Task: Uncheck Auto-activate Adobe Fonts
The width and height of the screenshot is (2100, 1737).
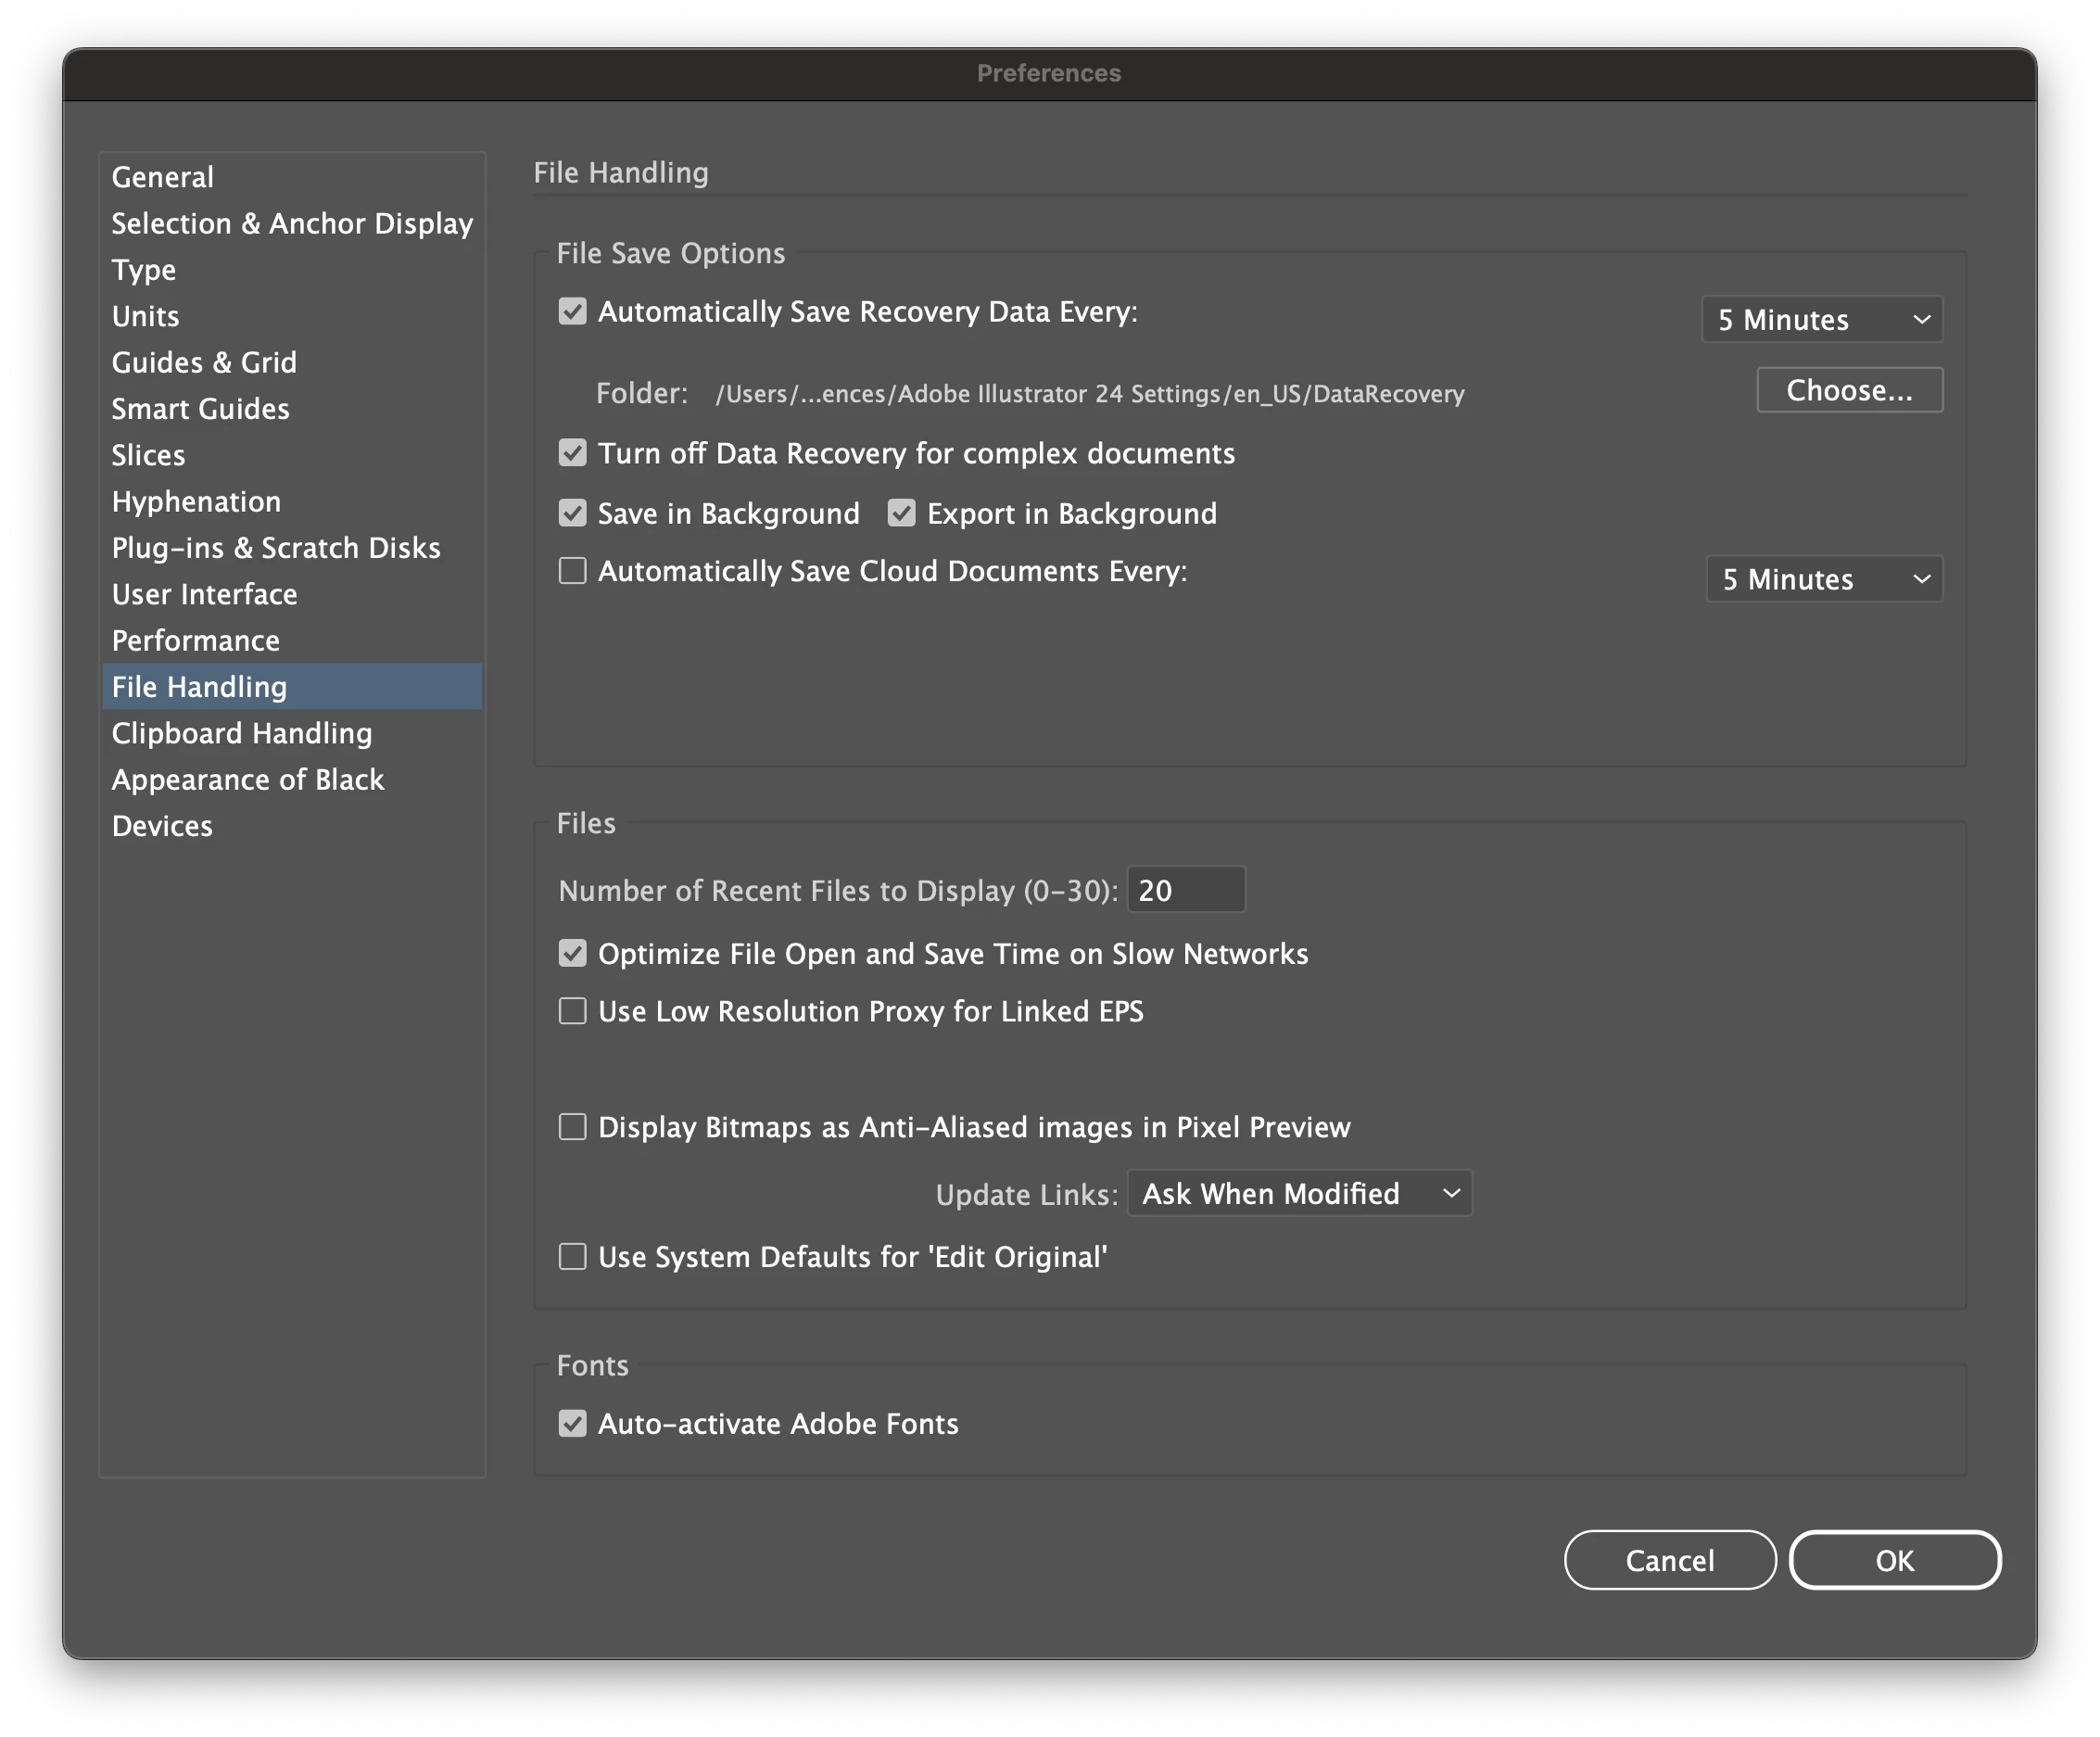Action: coord(572,1423)
